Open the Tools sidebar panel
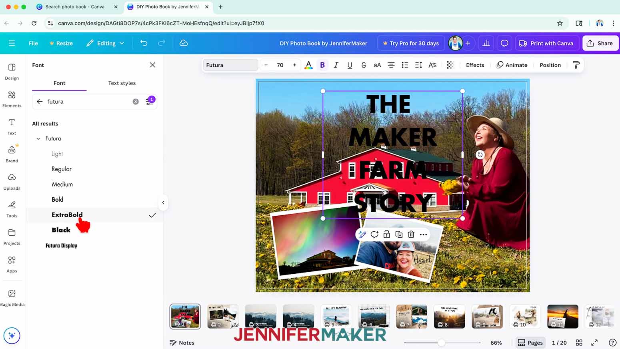 coord(12,210)
